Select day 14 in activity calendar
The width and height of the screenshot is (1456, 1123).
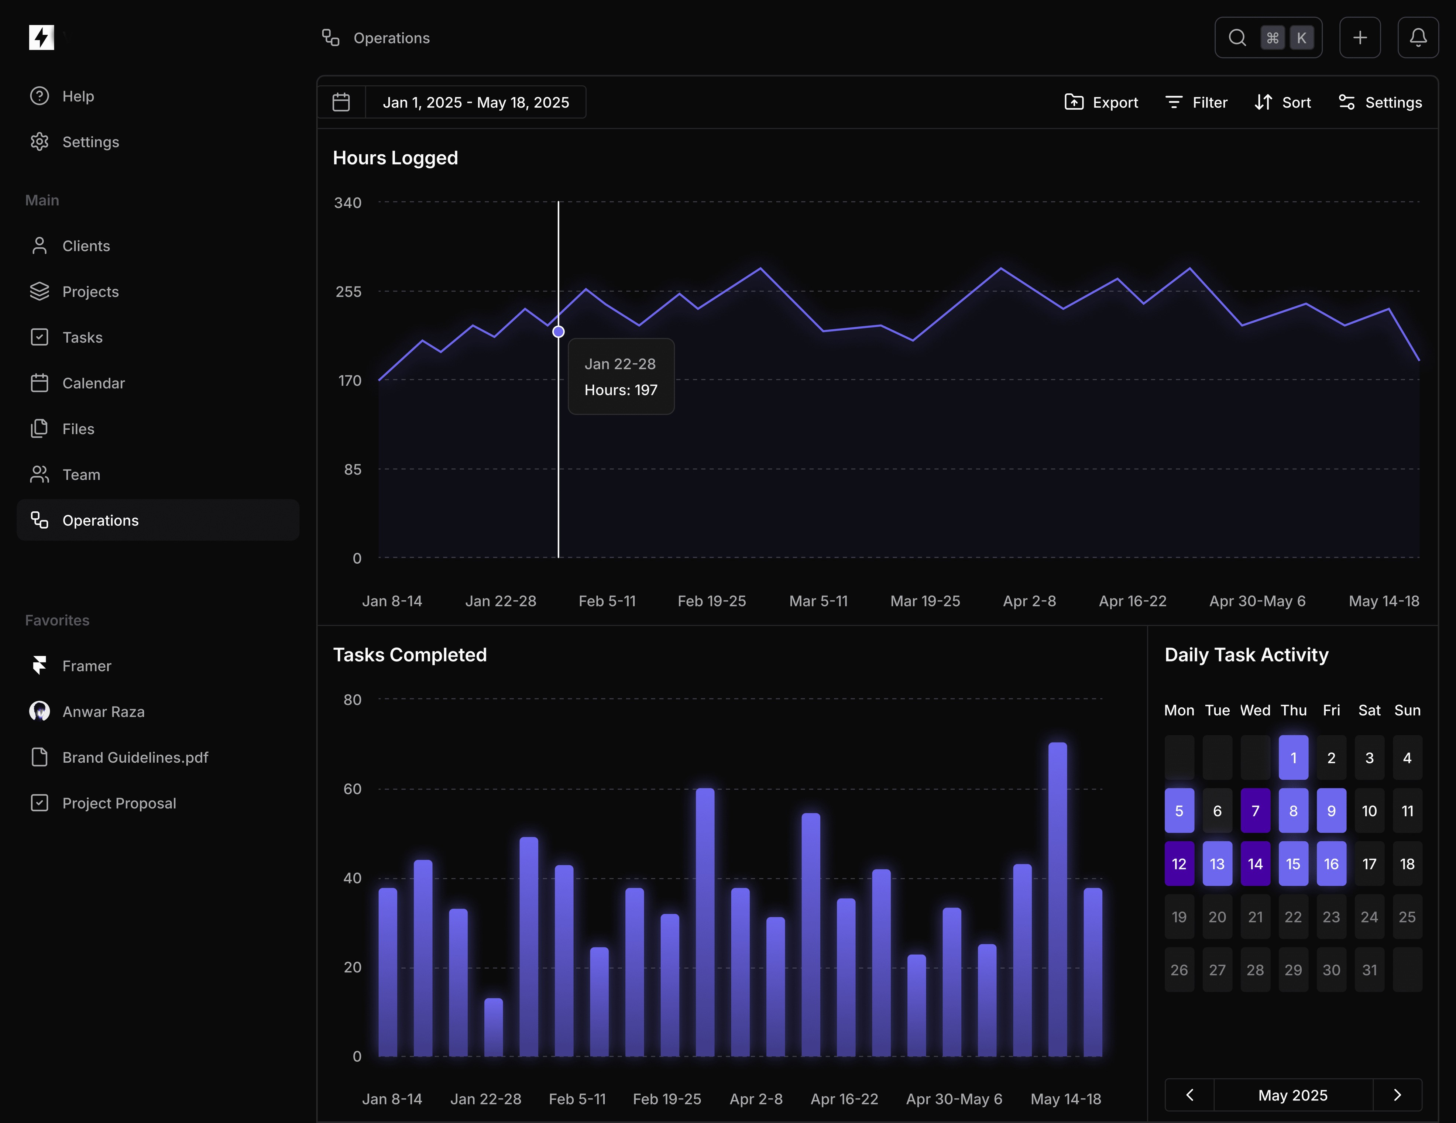tap(1255, 864)
